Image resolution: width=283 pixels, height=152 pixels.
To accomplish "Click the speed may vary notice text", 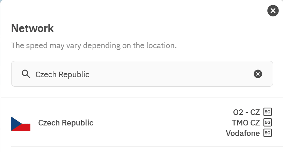I will point(94,46).
